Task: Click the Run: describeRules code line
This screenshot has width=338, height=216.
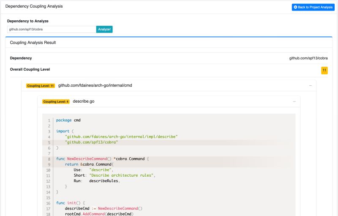Action: tap(97, 181)
